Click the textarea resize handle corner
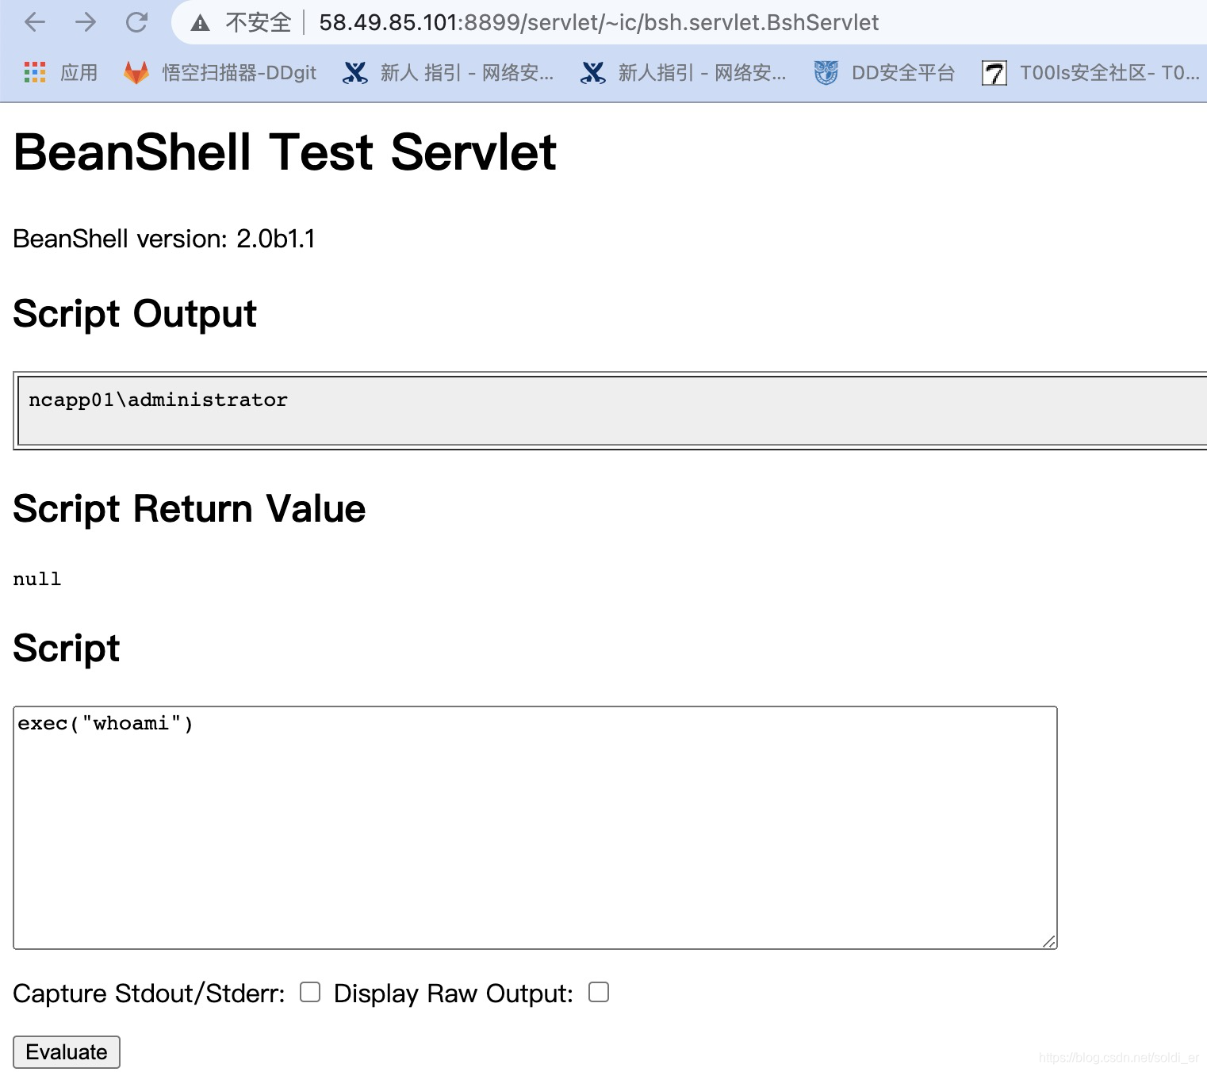Screen dimensions: 1207x1072 click(1049, 941)
